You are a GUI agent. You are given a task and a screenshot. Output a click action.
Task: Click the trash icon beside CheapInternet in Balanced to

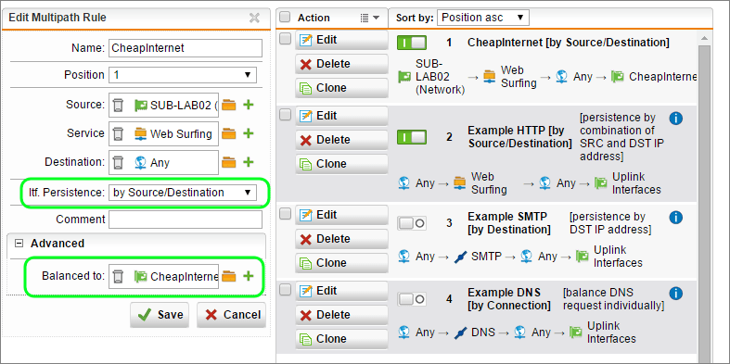[x=118, y=277]
